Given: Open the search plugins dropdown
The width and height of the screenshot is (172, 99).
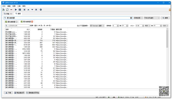Looking at the screenshot, I should 152,18.
